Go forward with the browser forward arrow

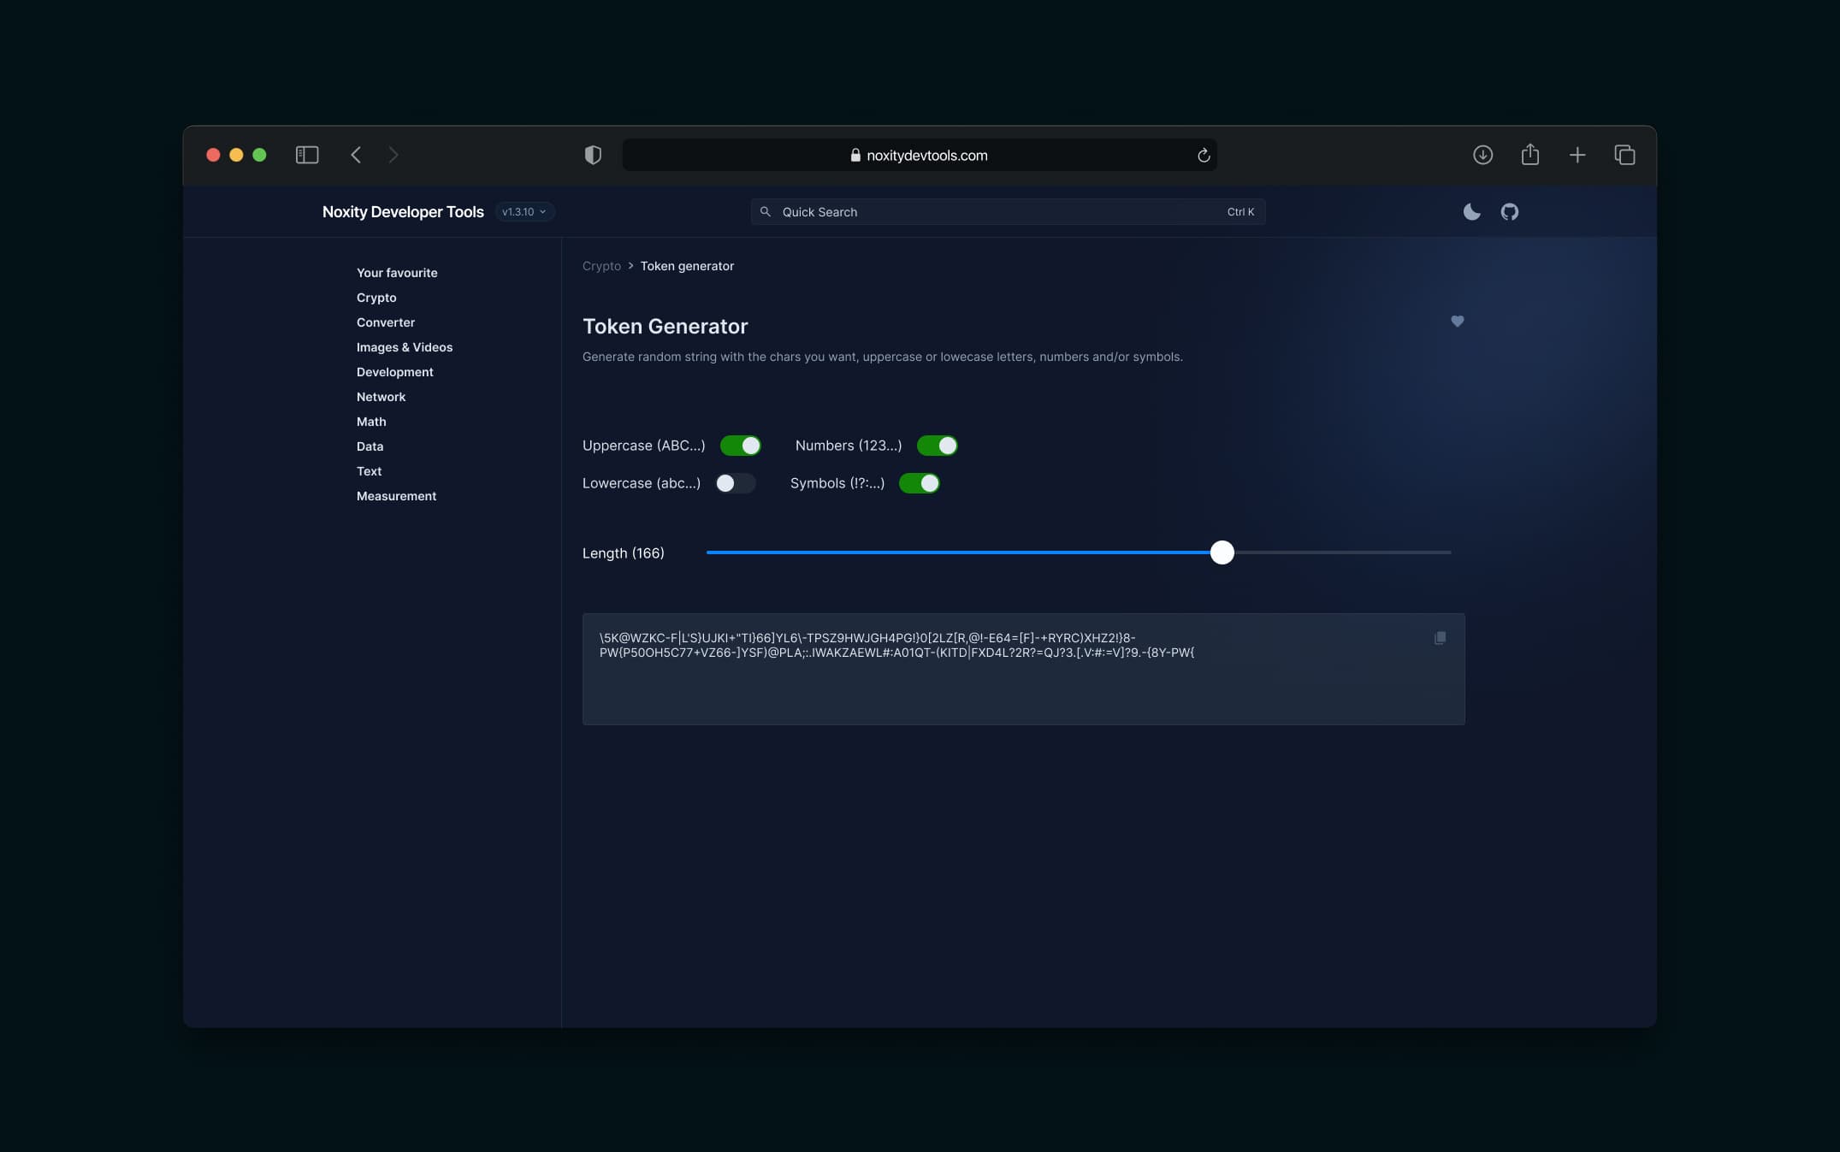(393, 155)
